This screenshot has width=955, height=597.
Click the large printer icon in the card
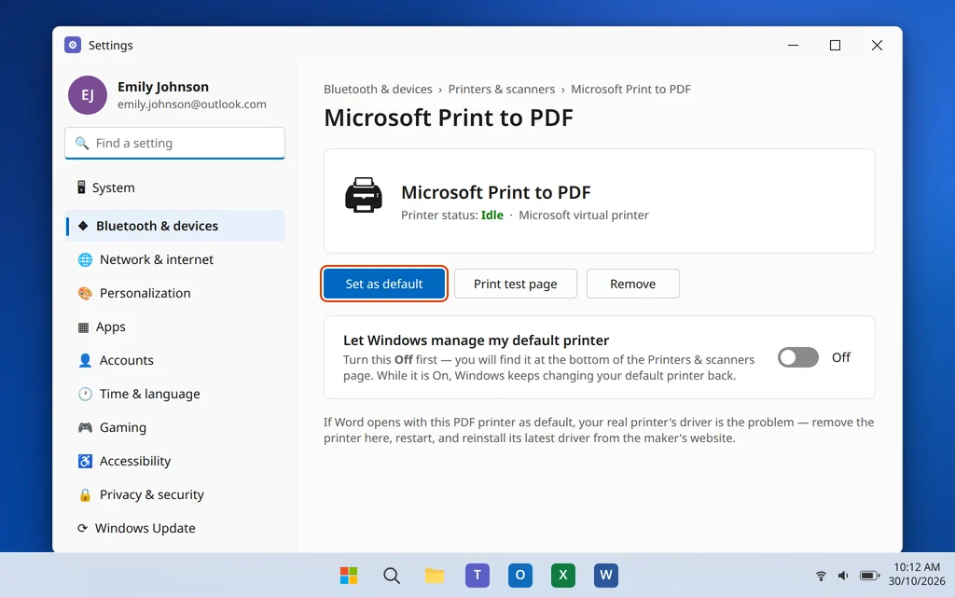(364, 195)
